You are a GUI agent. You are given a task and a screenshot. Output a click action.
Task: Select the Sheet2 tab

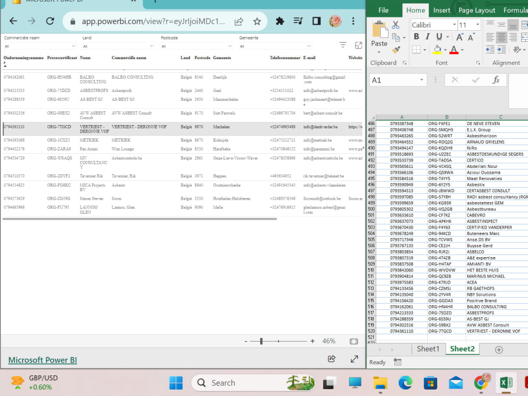click(x=462, y=349)
